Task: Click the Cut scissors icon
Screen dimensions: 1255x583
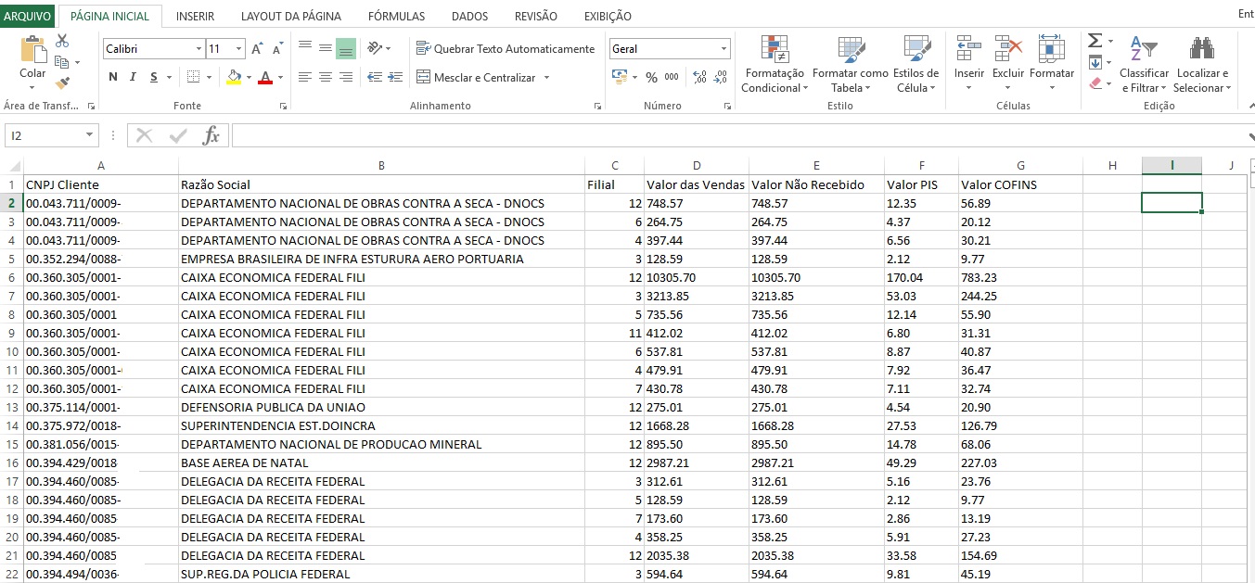Action: 62,41
